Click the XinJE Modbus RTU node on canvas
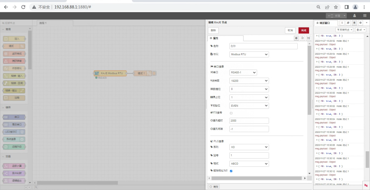370x190 pixels. [x=110, y=73]
